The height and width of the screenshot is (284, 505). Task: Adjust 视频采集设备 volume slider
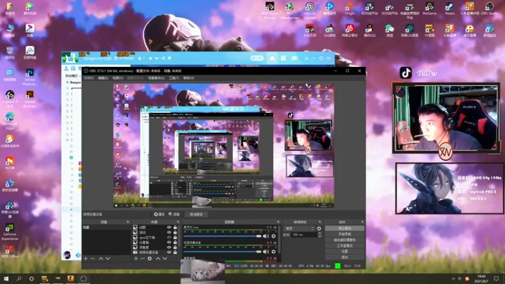click(x=223, y=251)
